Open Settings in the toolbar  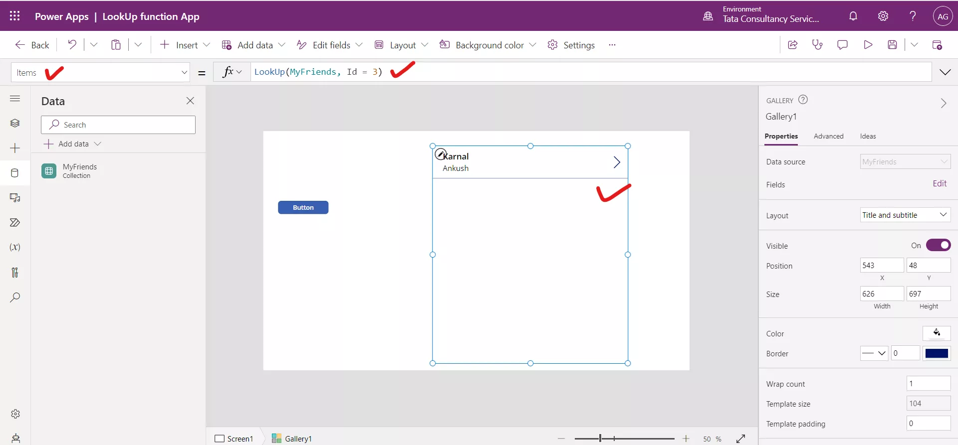tap(571, 45)
